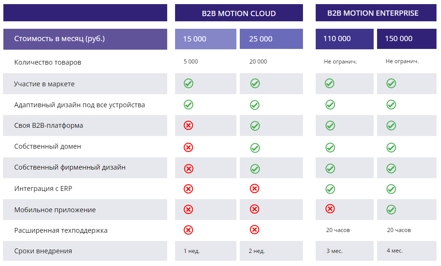Click the red cross for Собственный фирменный дизайн in the 15 000 plan
Screen dimensions: 441x266
(x=189, y=168)
